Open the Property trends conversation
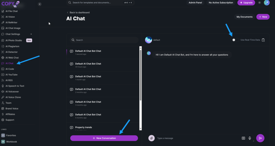This screenshot has height=146, width=275. coord(84,127)
